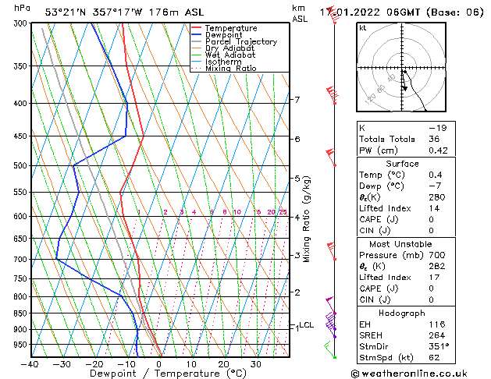The width and height of the screenshot is (491, 379).
Task: Click the hodograph wind plot
Action: click(x=401, y=67)
